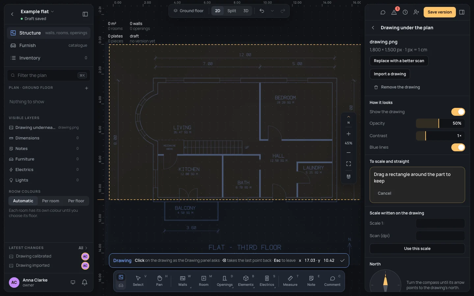The height and width of the screenshot is (296, 474).
Task: Add item to Plan Ground floor
Action: point(87,88)
